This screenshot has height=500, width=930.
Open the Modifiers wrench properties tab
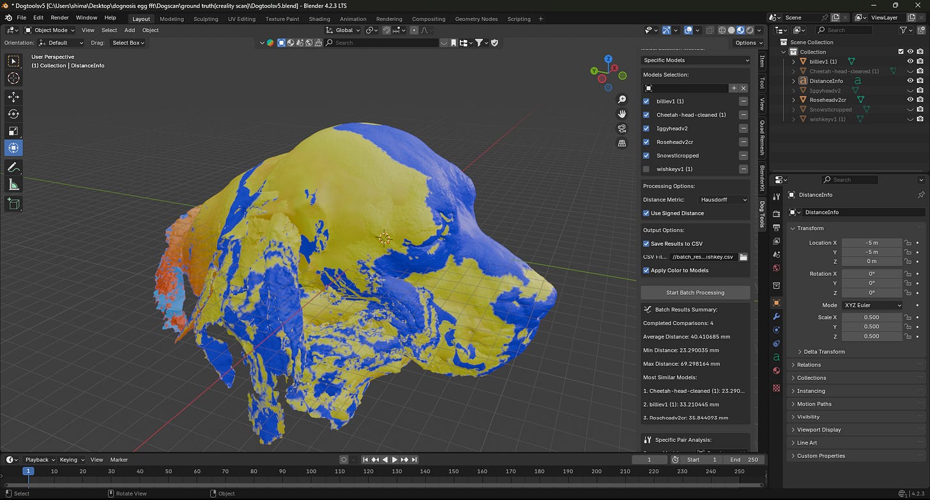(x=776, y=316)
